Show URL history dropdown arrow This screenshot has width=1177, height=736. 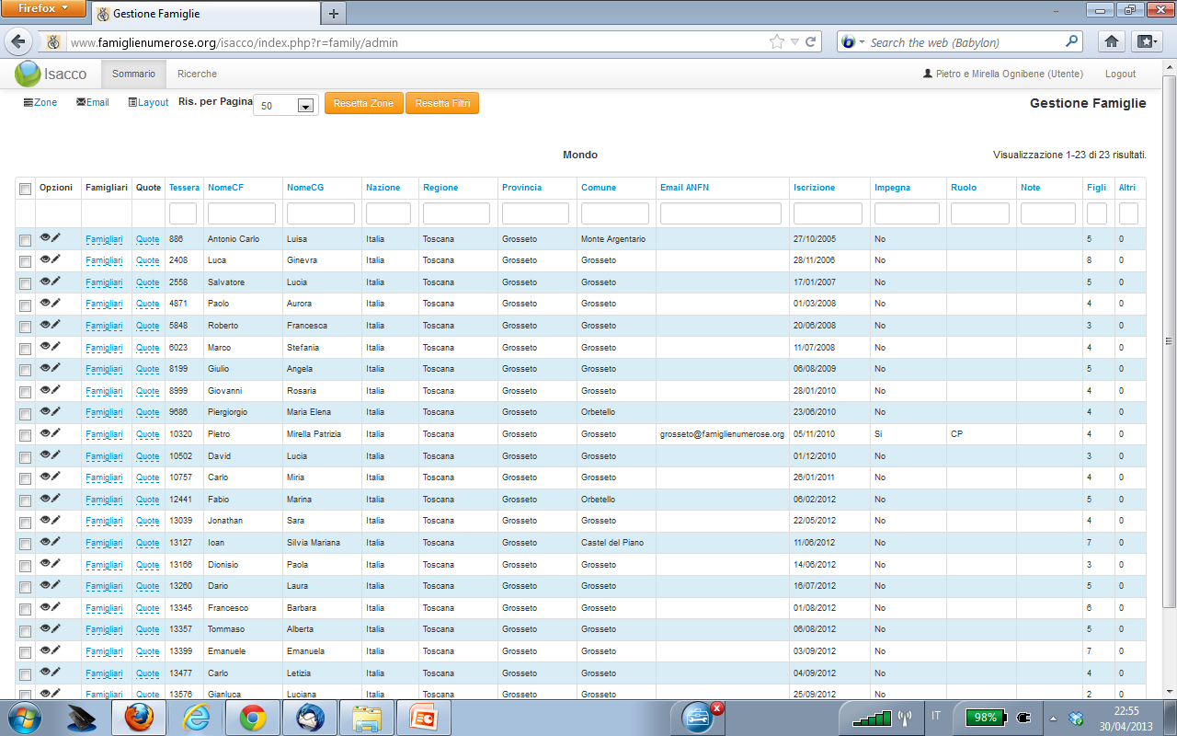coord(794,42)
